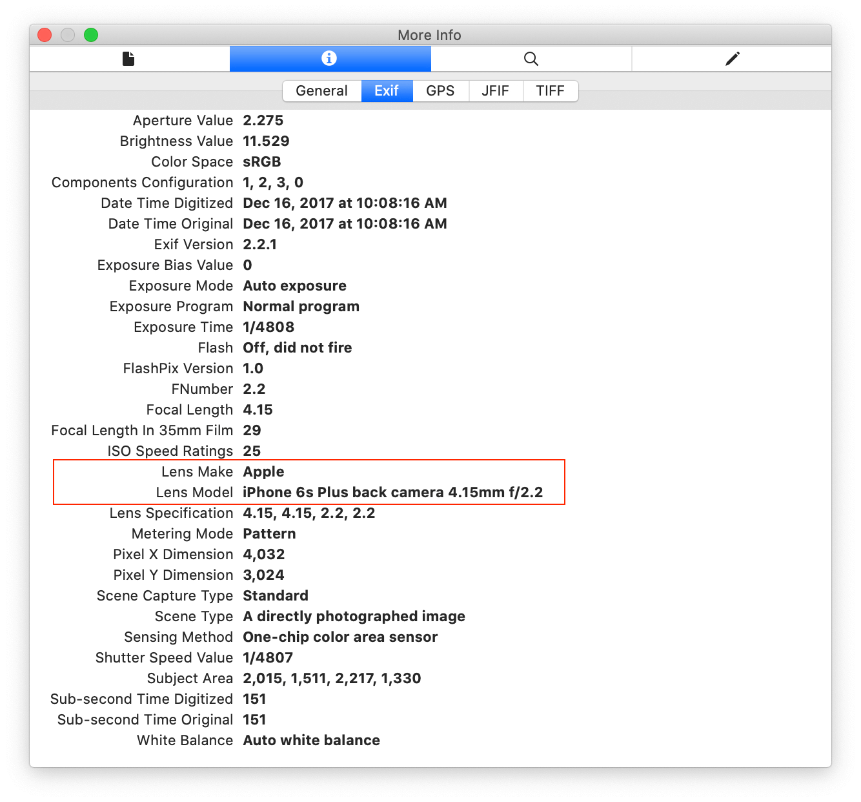Select A directly photographed image value
Viewport: 861px width, 802px height.
(x=354, y=617)
